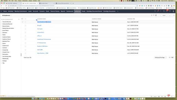
Task: Open the setup tools icon in header
Action: [170, 11]
